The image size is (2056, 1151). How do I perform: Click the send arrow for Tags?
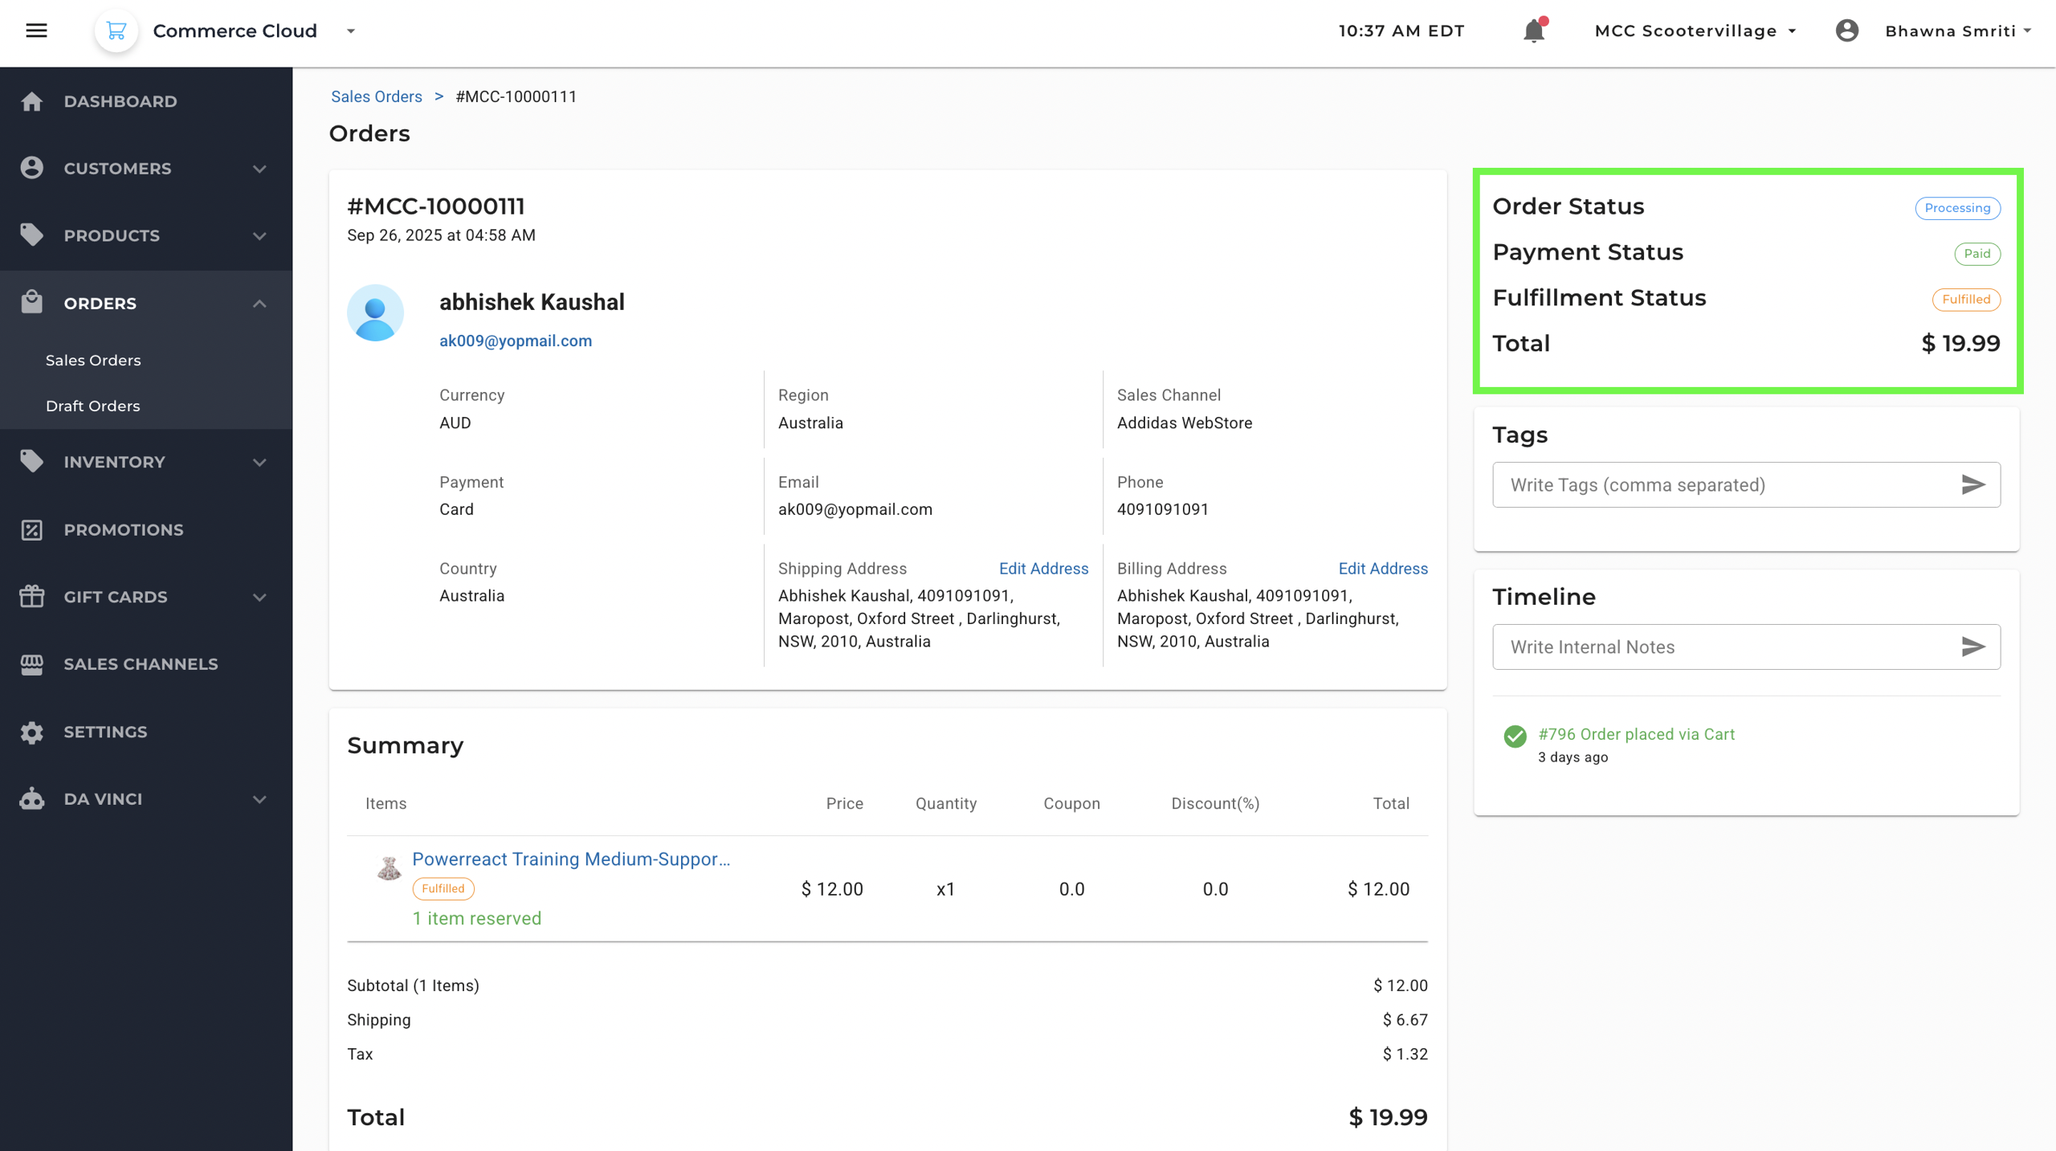1972,484
